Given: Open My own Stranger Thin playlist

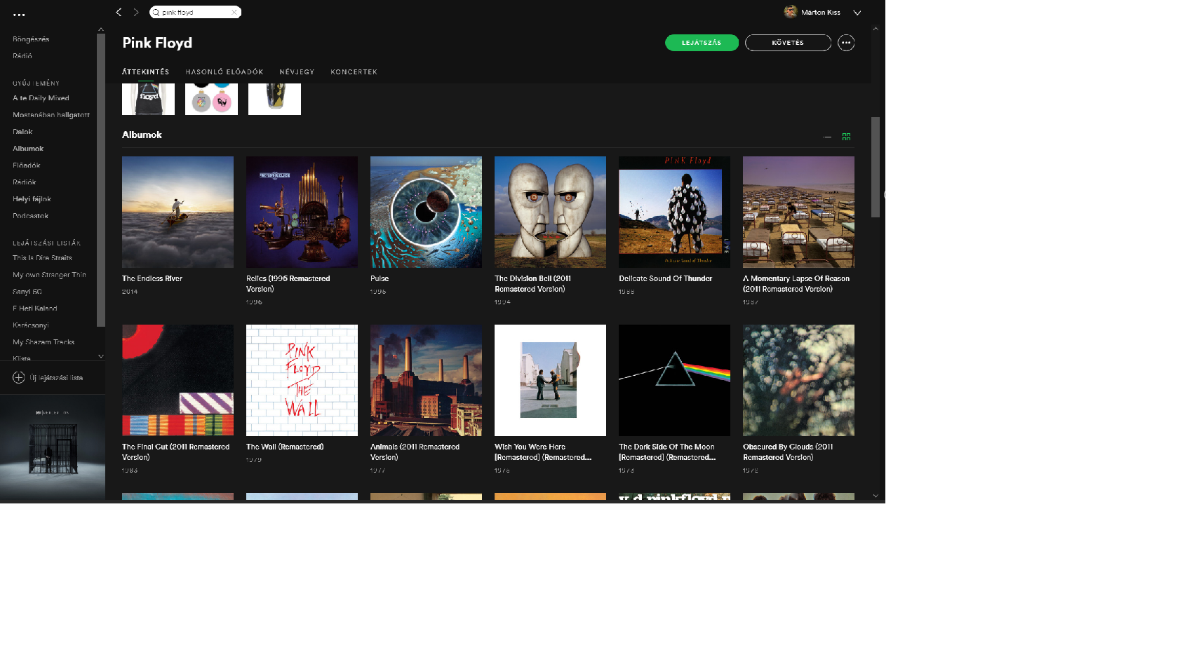Looking at the screenshot, I should pos(49,275).
